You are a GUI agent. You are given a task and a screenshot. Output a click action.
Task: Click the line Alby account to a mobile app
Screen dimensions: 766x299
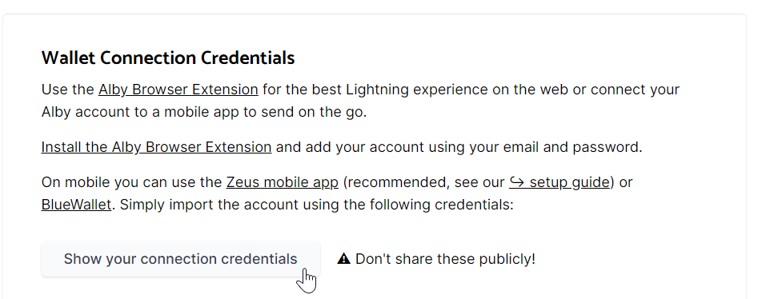click(x=140, y=112)
